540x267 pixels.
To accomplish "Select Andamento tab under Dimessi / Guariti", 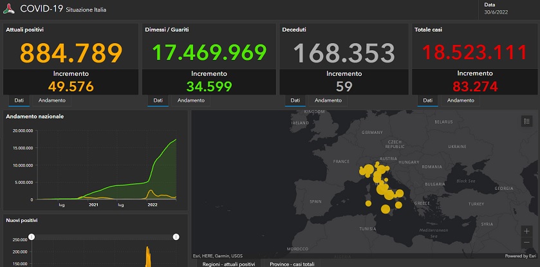I will [x=191, y=100].
